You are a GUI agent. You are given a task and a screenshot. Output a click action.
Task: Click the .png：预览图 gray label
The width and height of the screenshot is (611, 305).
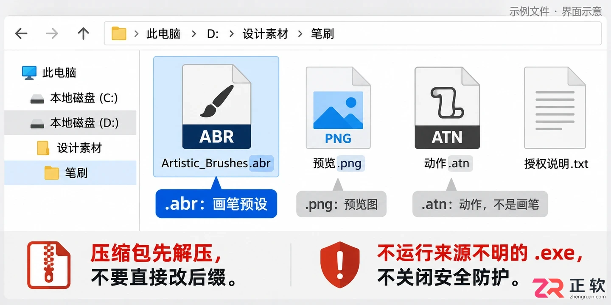341,205
